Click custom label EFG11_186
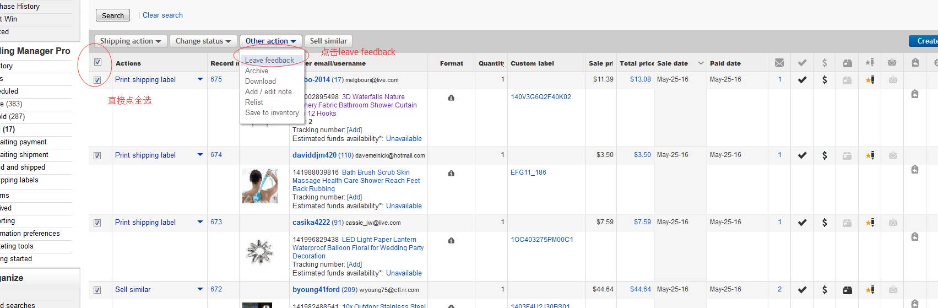 [528, 172]
